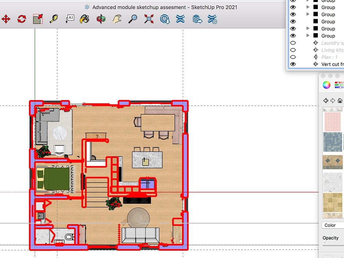Switch to the color sliders tab
The height and width of the screenshot is (258, 344).
click(x=339, y=85)
